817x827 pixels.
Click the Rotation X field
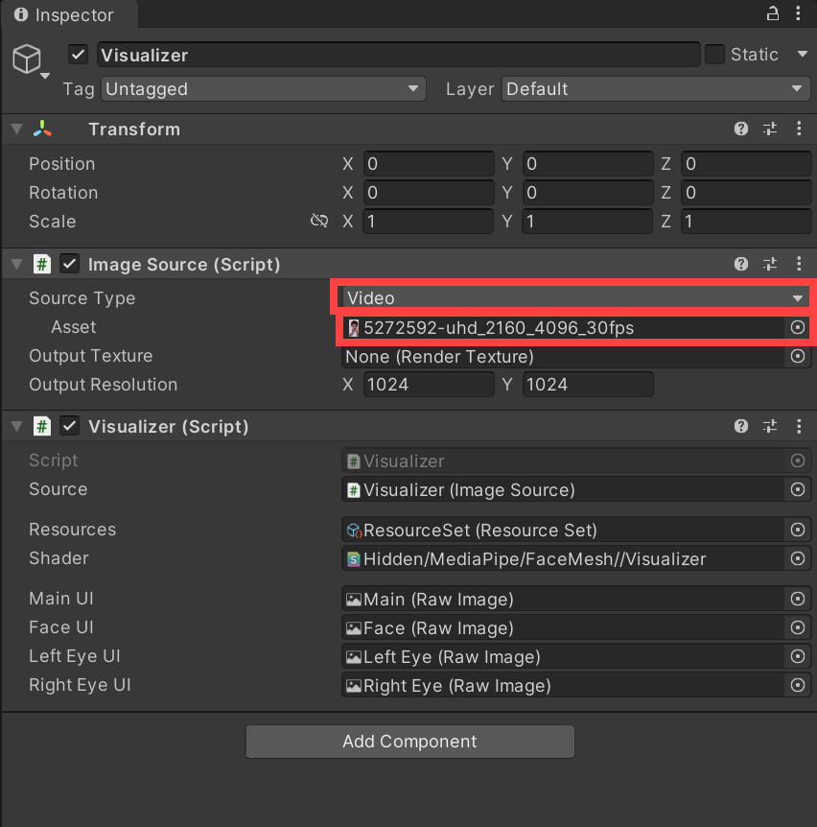coord(429,193)
